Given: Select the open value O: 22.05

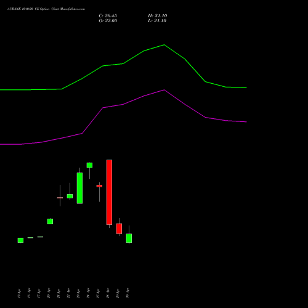Looking at the screenshot, I should click(108, 21).
